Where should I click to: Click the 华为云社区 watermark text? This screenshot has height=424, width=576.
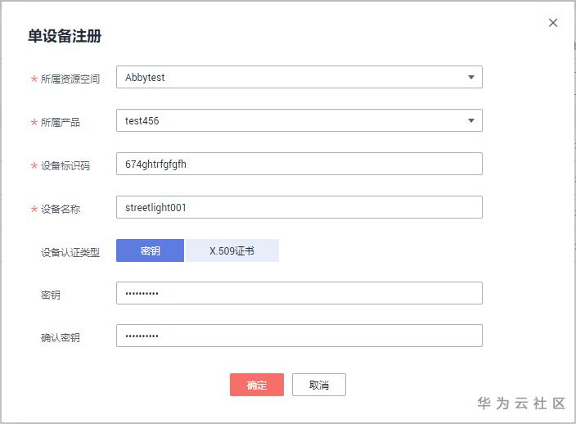[x=521, y=403]
